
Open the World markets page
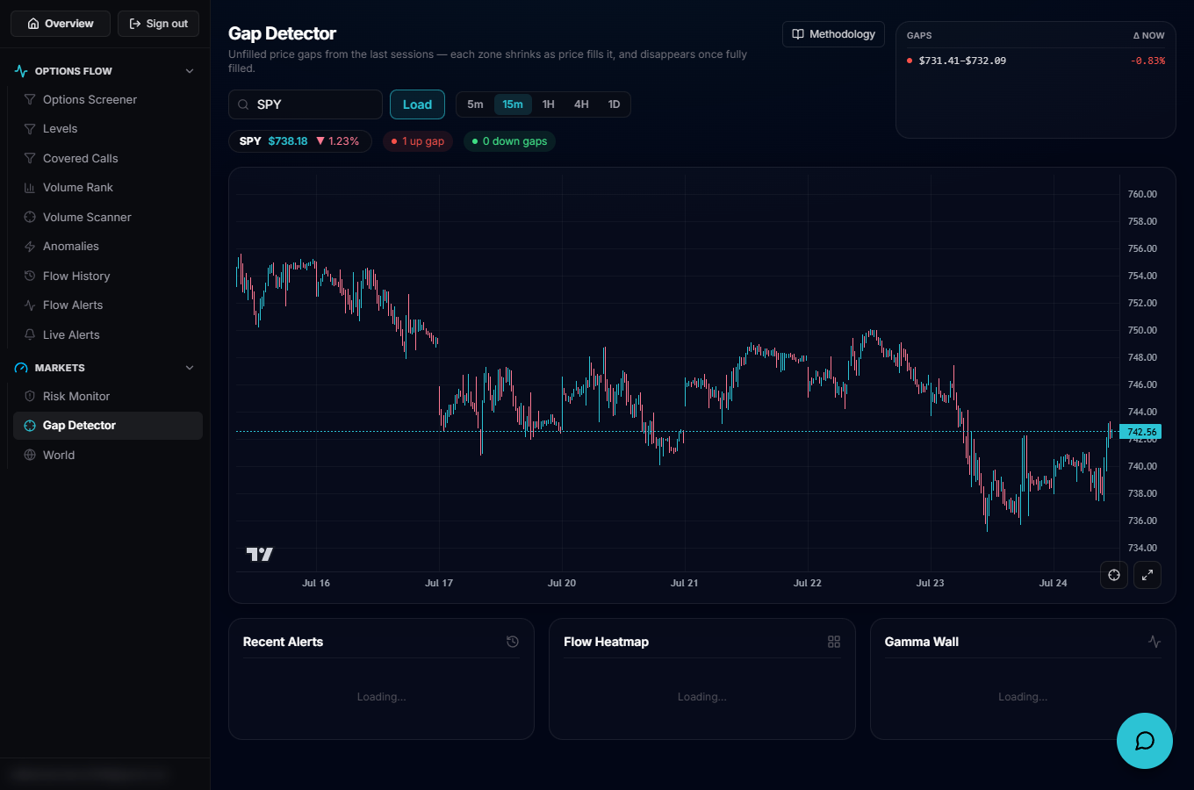(x=108, y=456)
